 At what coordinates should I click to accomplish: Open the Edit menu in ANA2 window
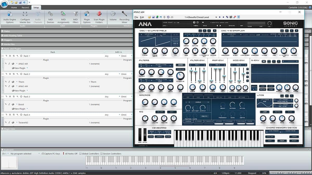(142, 17)
